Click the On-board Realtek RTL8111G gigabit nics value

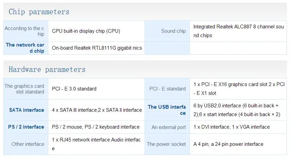97,48
